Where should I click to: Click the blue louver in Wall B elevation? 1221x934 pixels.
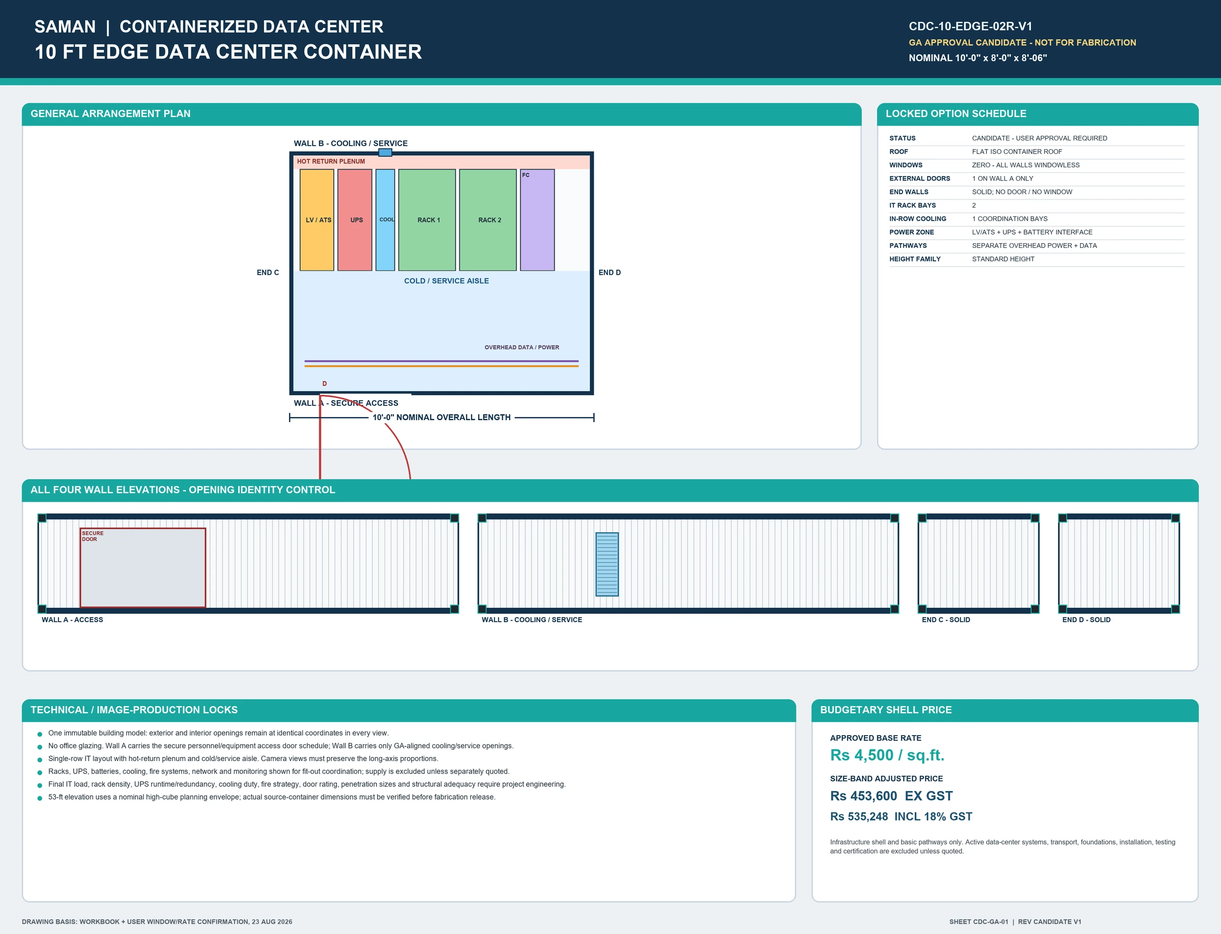[606, 564]
